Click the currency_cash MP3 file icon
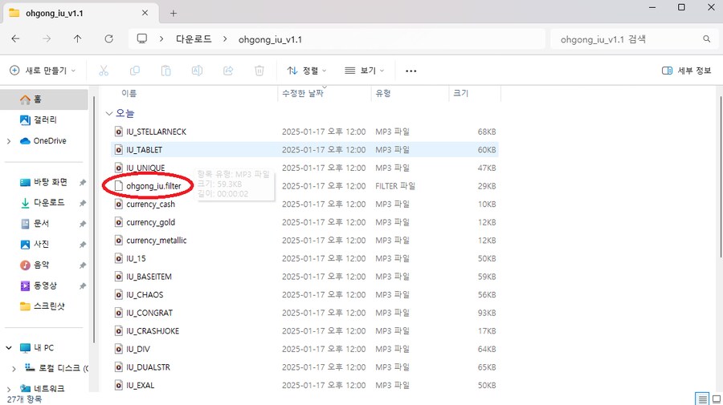Image resolution: width=723 pixels, height=405 pixels. 119,204
